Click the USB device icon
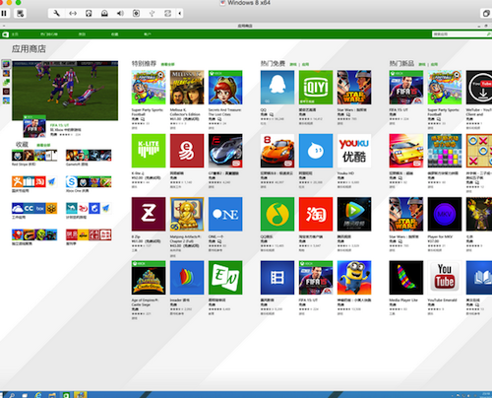Viewport: 492px width, 398px height. 152,13
